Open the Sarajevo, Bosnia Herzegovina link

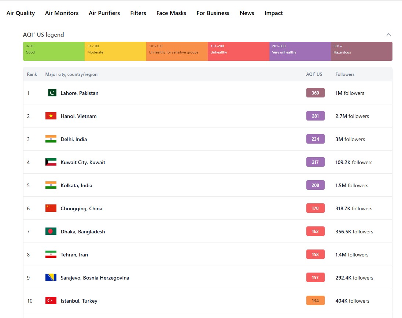pyautogui.click(x=95, y=278)
